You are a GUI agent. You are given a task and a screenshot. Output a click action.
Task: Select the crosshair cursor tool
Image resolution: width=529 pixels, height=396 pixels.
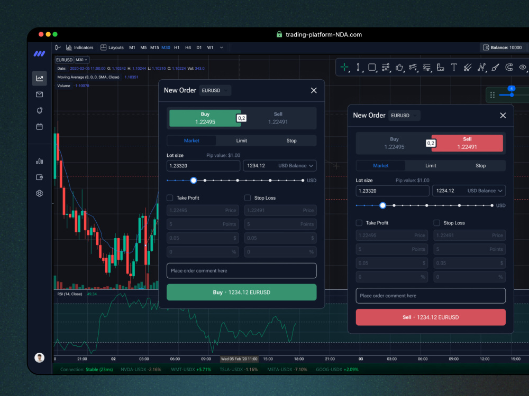tap(344, 68)
